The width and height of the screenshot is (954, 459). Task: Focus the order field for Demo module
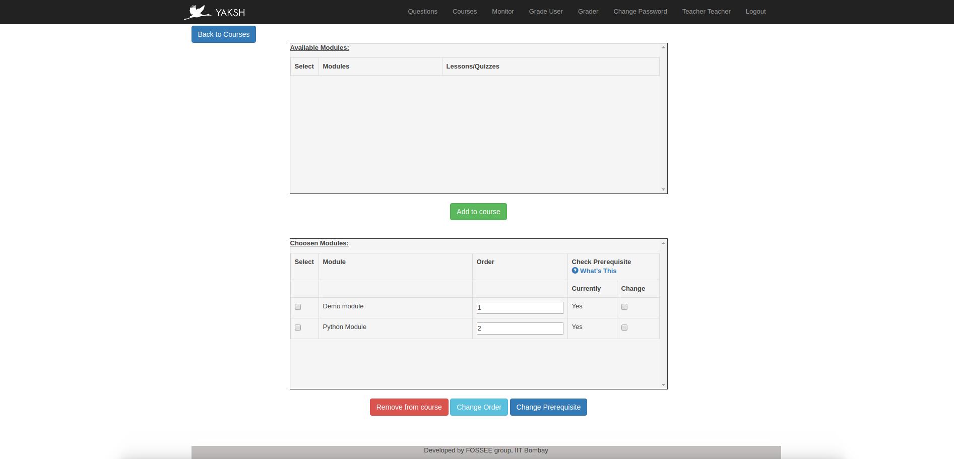pyautogui.click(x=520, y=308)
